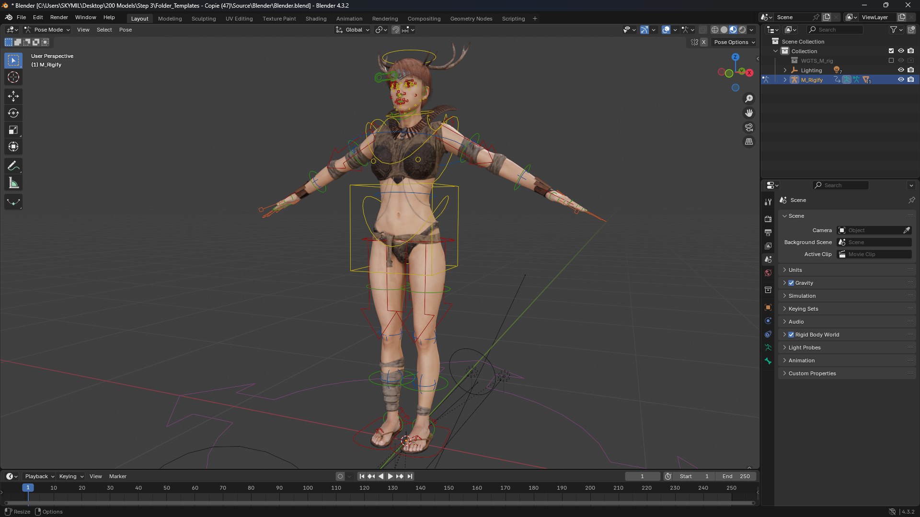Open the World properties tab

click(768, 273)
